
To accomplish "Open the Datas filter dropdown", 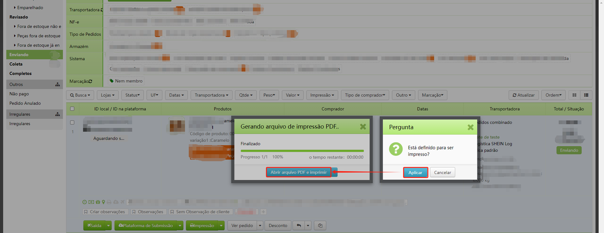I will tap(176, 95).
